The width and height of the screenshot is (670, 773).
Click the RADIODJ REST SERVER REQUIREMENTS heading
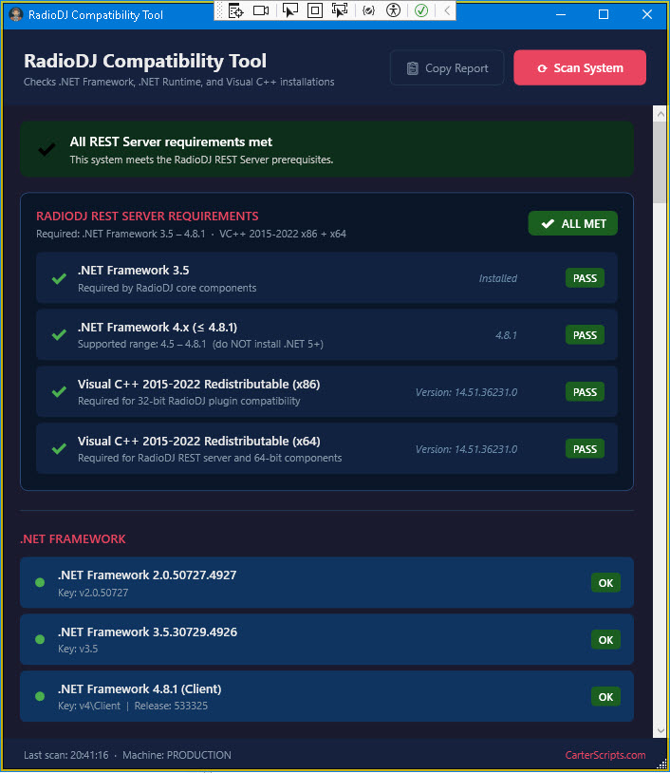click(x=147, y=216)
